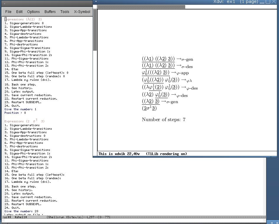Close the Xdvi ex1 window
The width and height of the screenshot is (279, 224).
pyautogui.click(x=275, y=2)
